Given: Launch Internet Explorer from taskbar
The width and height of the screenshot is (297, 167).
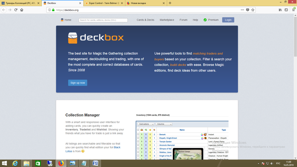Looking at the screenshot, I should point(15,163).
